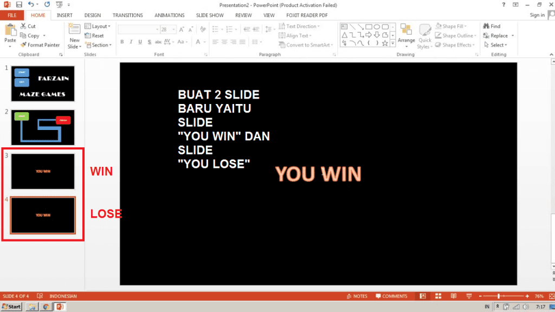Increase the font size
This screenshot has height=312, width=555.
click(181, 29)
